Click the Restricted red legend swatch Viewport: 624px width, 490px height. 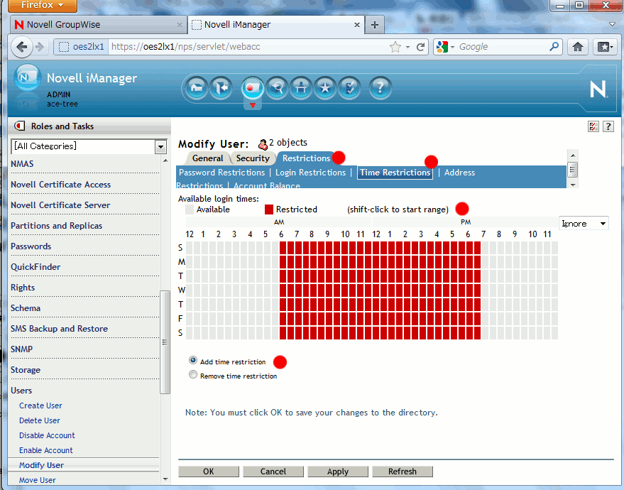coord(269,209)
